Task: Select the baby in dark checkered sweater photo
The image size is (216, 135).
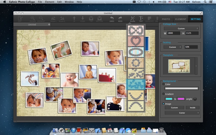Action: point(116,104)
